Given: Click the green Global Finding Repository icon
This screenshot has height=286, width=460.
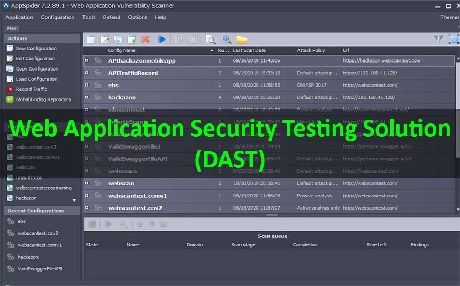Looking at the screenshot, I should pyautogui.click(x=10, y=99).
